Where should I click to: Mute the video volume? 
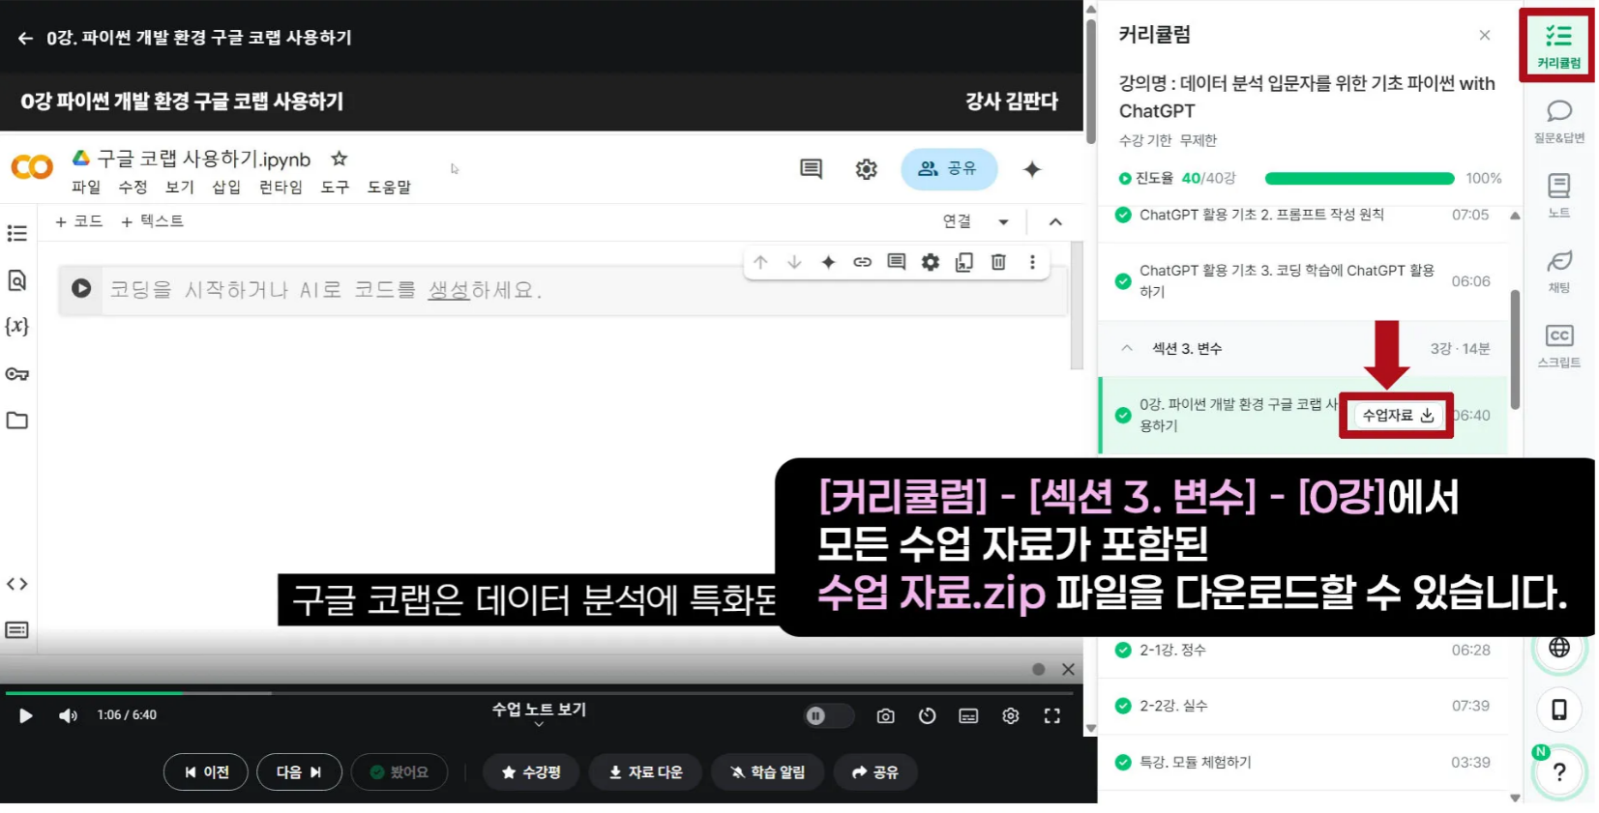pos(68,716)
